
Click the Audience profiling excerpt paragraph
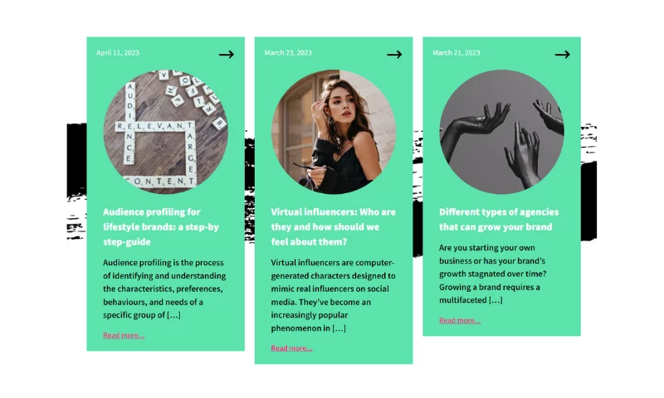[164, 289]
